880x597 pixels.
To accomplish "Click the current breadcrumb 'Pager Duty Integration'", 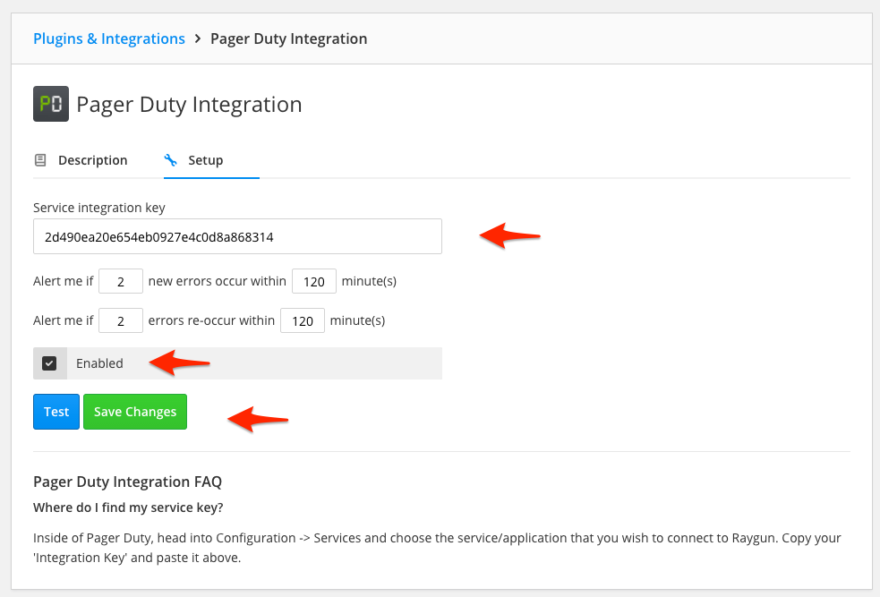I will tap(288, 39).
